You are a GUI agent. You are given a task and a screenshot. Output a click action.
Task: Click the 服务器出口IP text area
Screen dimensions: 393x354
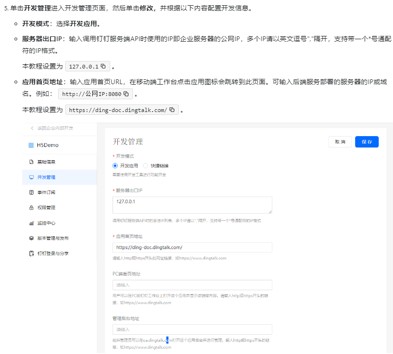coord(192,205)
